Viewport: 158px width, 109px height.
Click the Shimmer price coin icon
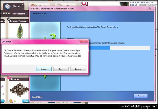pos(11,101)
